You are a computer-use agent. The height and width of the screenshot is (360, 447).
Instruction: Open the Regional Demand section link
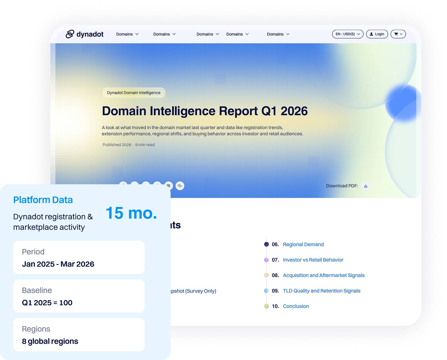[x=303, y=244]
